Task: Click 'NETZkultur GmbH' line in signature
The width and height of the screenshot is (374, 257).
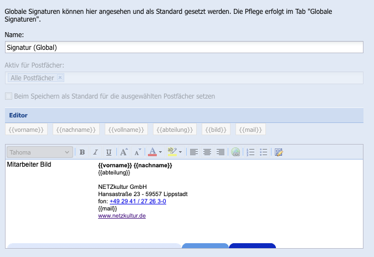Action: 122,187
